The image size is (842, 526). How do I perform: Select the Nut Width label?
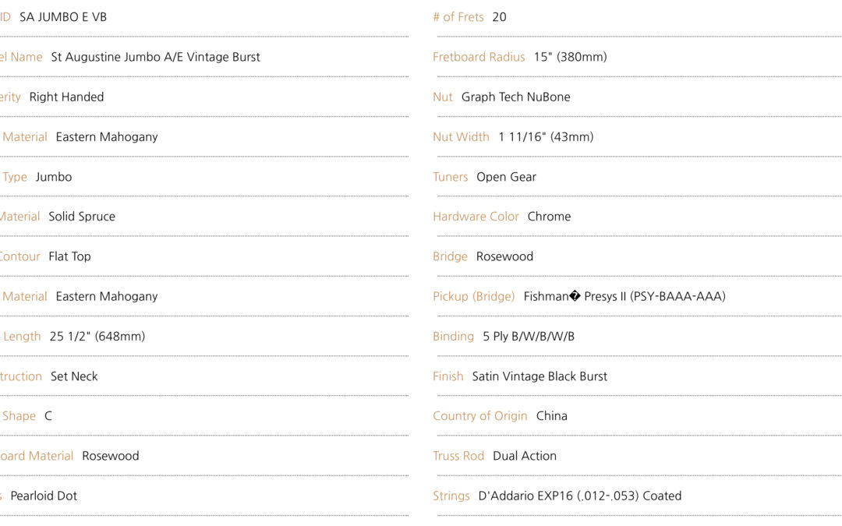coord(461,137)
